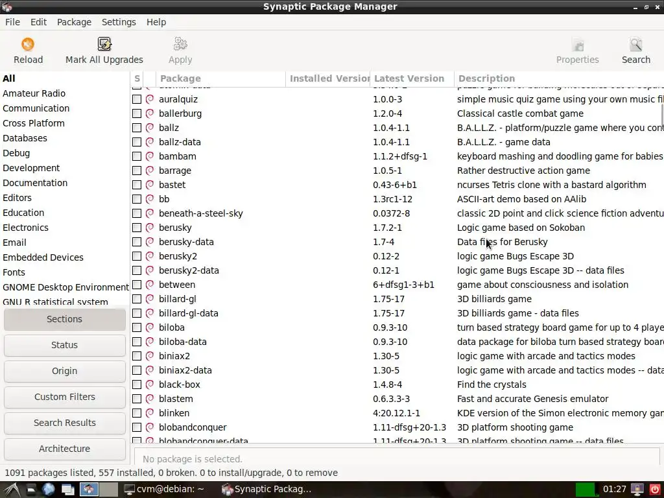Viewport: 664px width, 498px height.
Task: Click the Debian swirl icon beside barrage
Action: pyautogui.click(x=150, y=171)
